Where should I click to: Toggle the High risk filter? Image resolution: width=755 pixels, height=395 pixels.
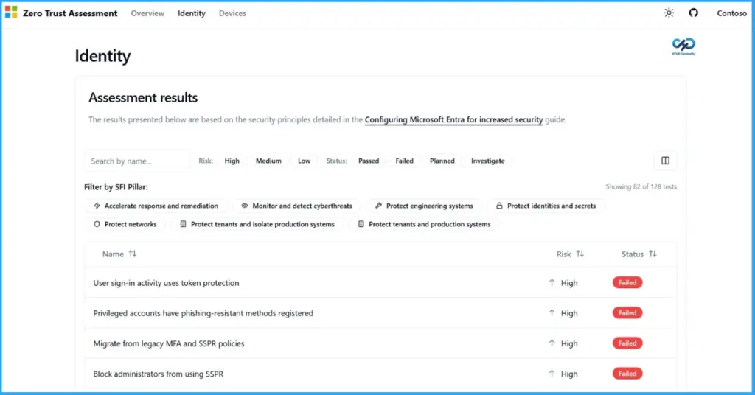pos(232,161)
